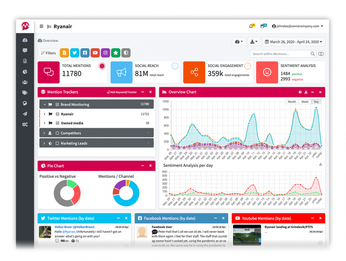Open the chat messages icon with badge

tap(263, 26)
